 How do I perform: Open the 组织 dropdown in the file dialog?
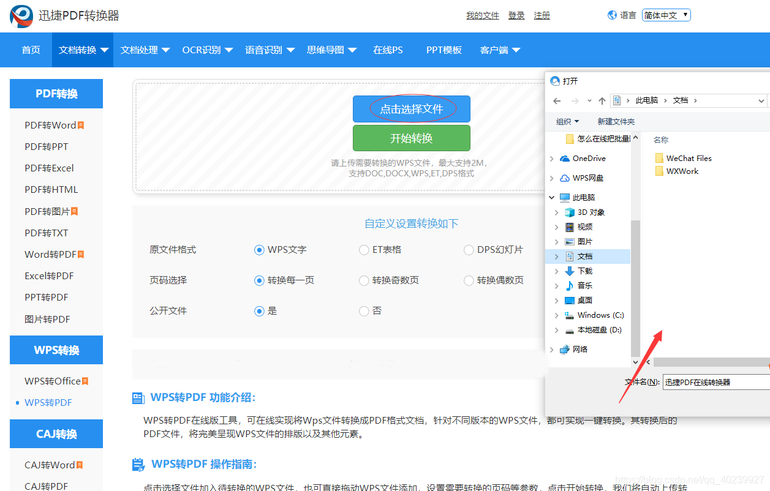click(567, 122)
